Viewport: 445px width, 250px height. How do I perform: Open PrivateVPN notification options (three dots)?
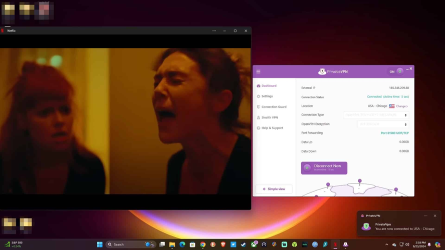[425, 215]
